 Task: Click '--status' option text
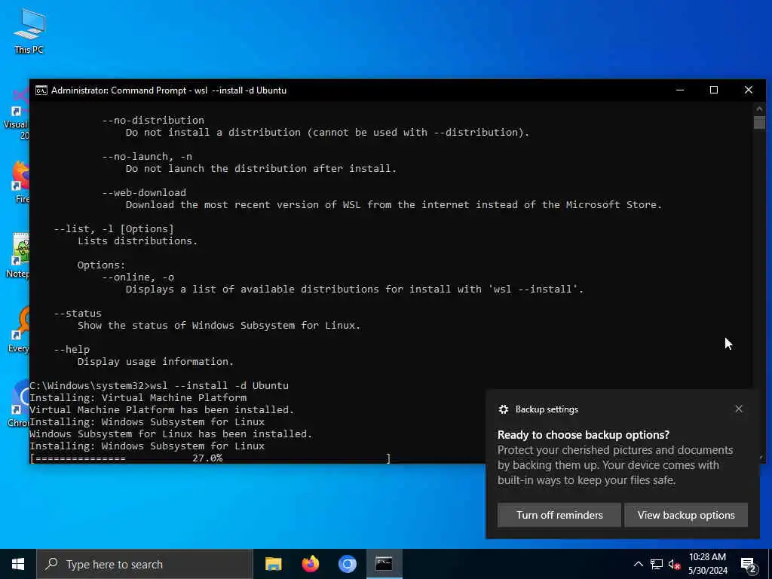tap(78, 313)
